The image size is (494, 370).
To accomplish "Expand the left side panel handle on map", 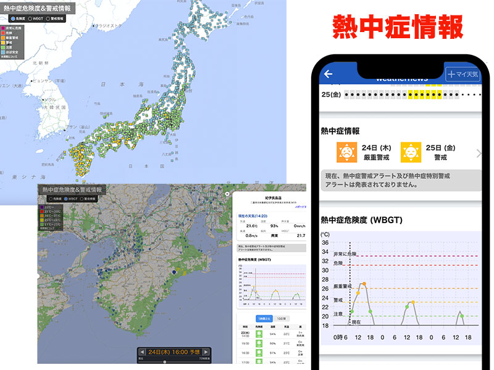I will (38, 276).
